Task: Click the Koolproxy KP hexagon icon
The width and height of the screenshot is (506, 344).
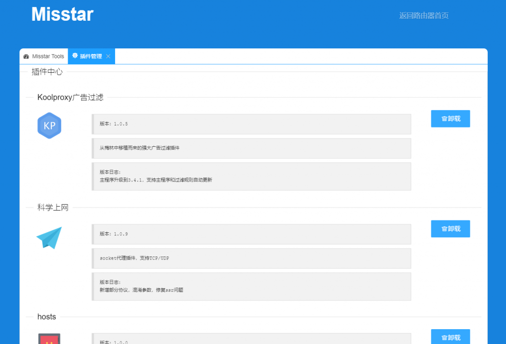Action: (x=49, y=126)
